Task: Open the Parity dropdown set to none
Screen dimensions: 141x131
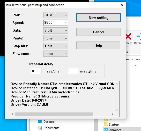Action: pos(56,38)
